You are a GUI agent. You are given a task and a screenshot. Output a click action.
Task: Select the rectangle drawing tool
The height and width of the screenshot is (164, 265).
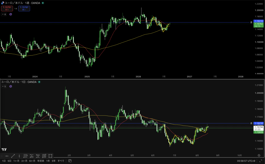coord(50,156)
